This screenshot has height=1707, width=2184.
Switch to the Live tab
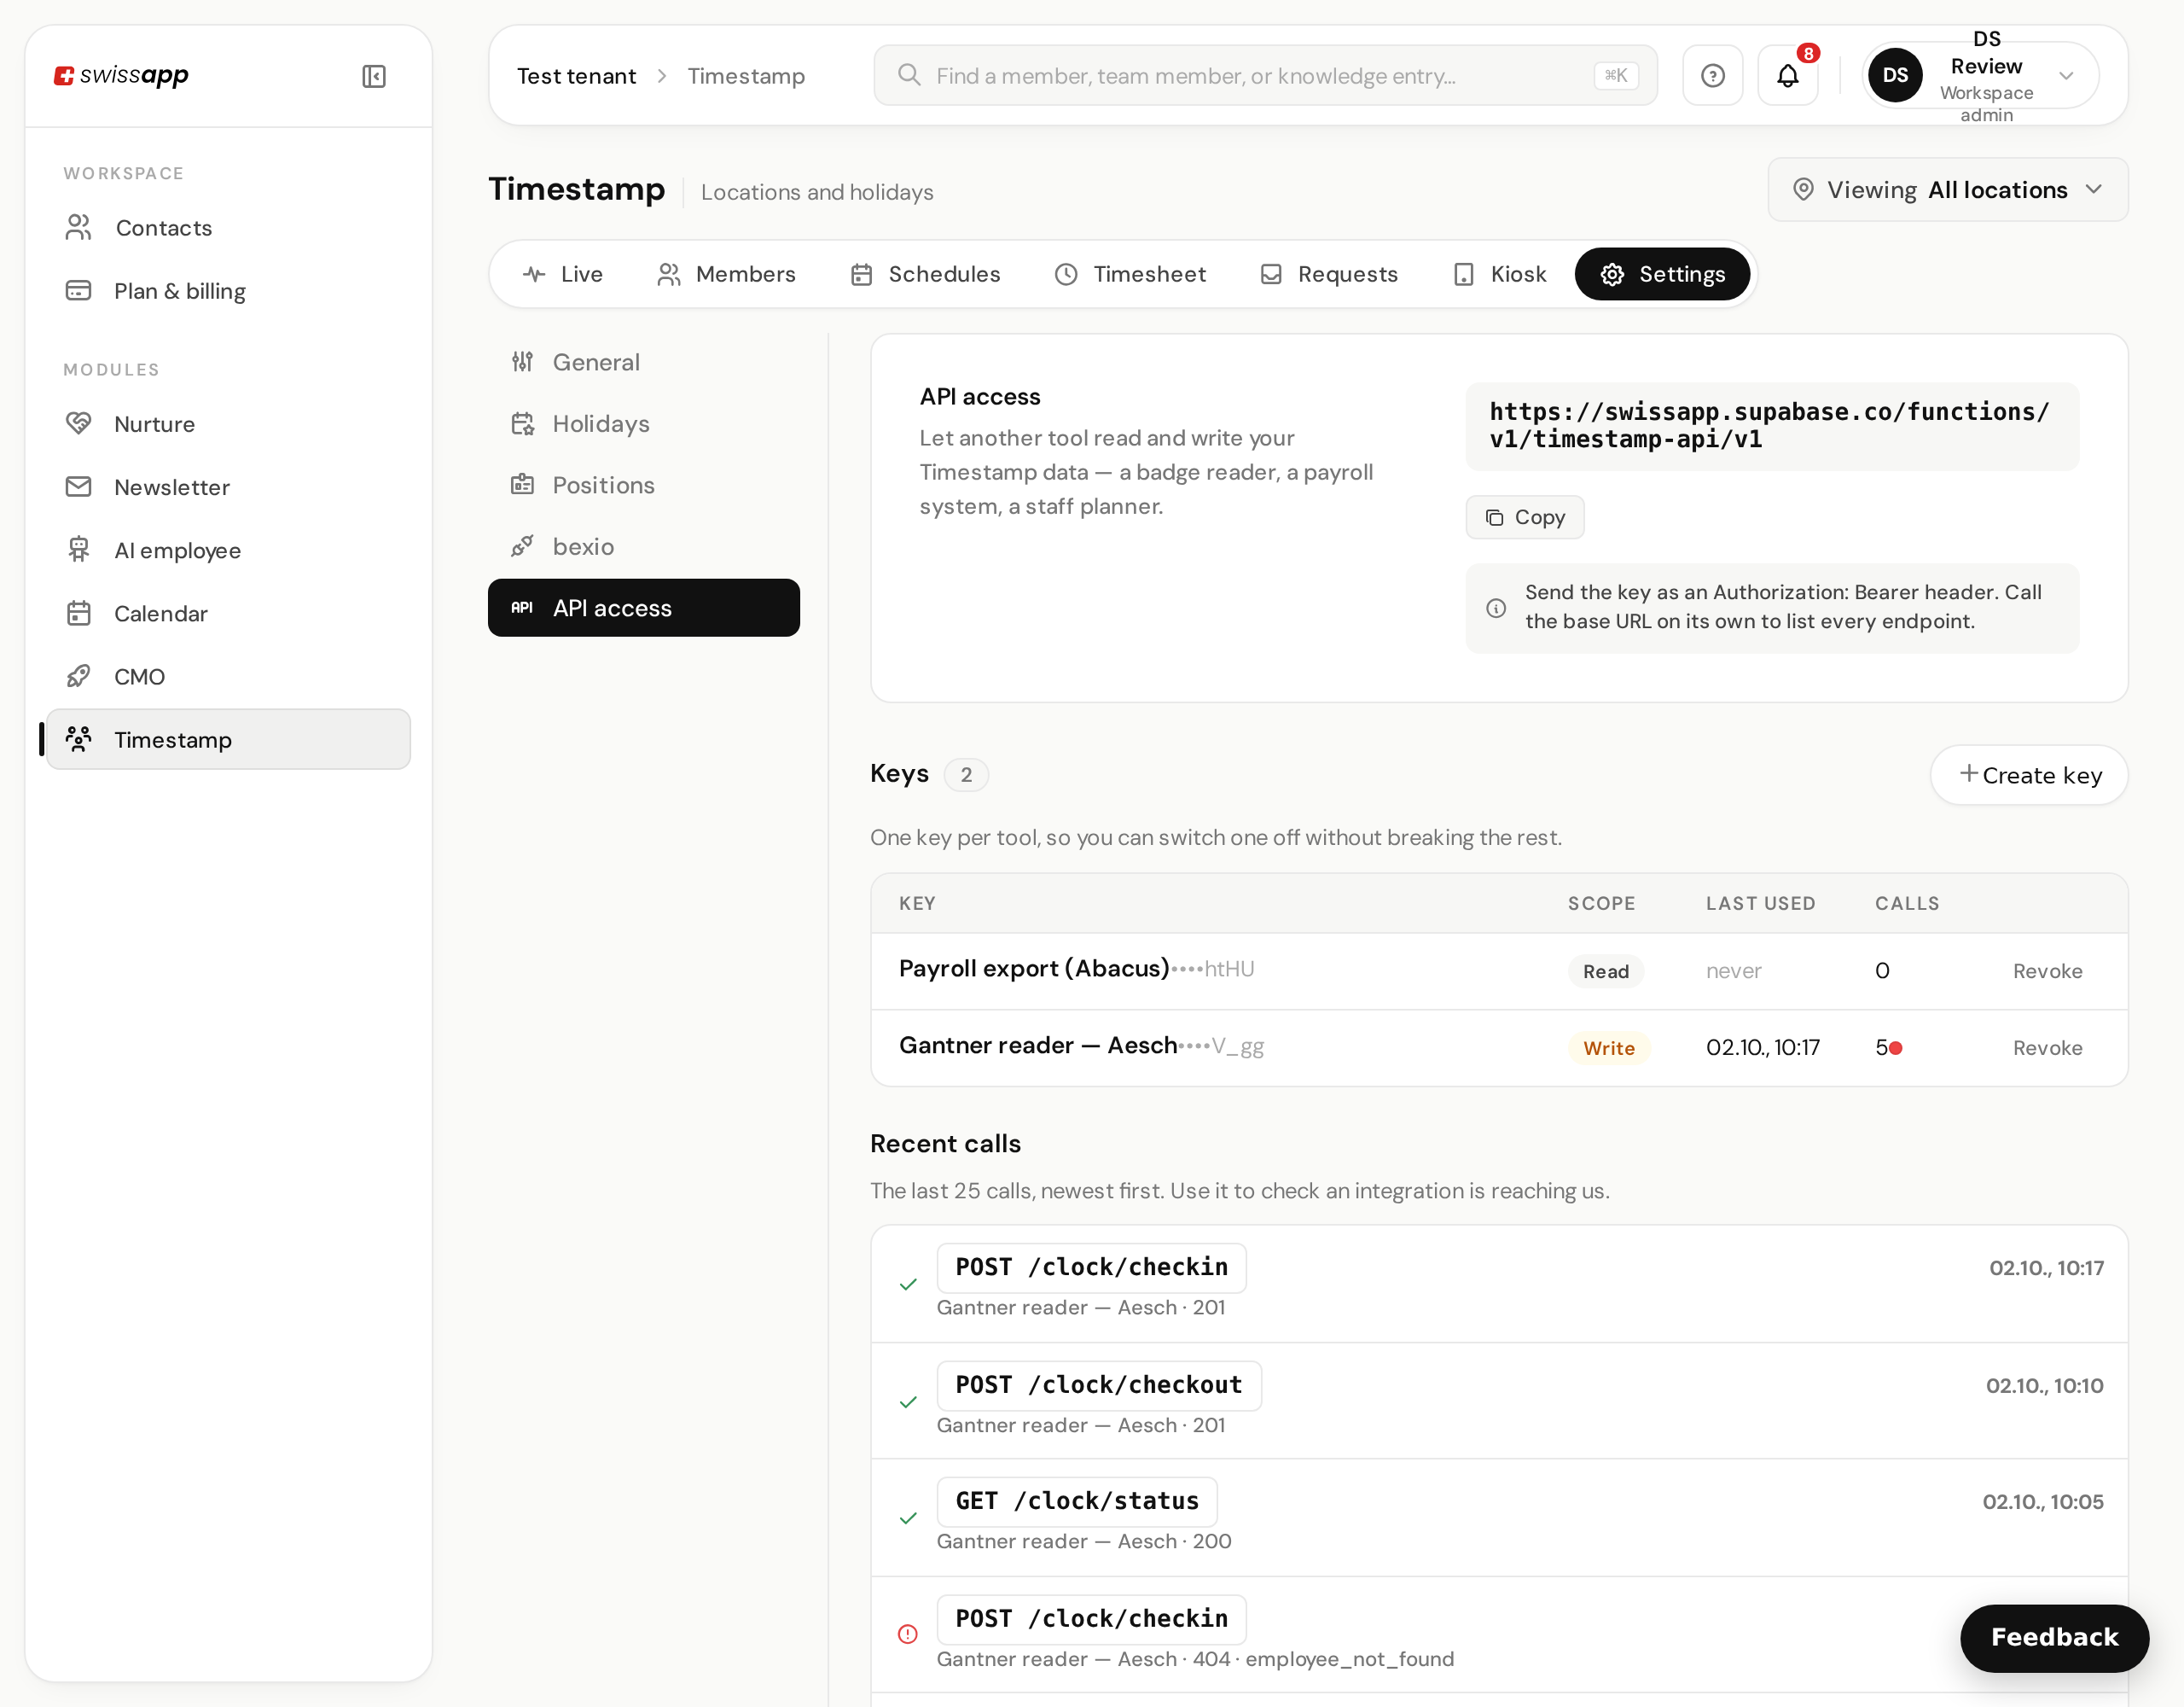[x=563, y=274]
